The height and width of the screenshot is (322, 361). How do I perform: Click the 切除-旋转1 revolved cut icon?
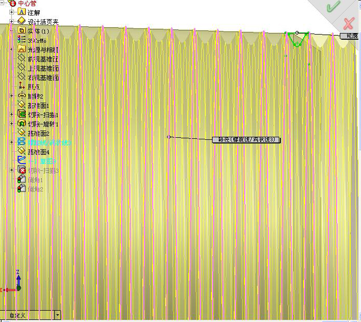(x=21, y=123)
